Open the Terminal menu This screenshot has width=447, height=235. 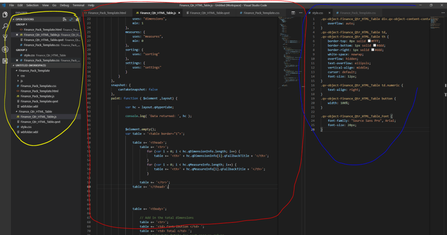pos(79,5)
